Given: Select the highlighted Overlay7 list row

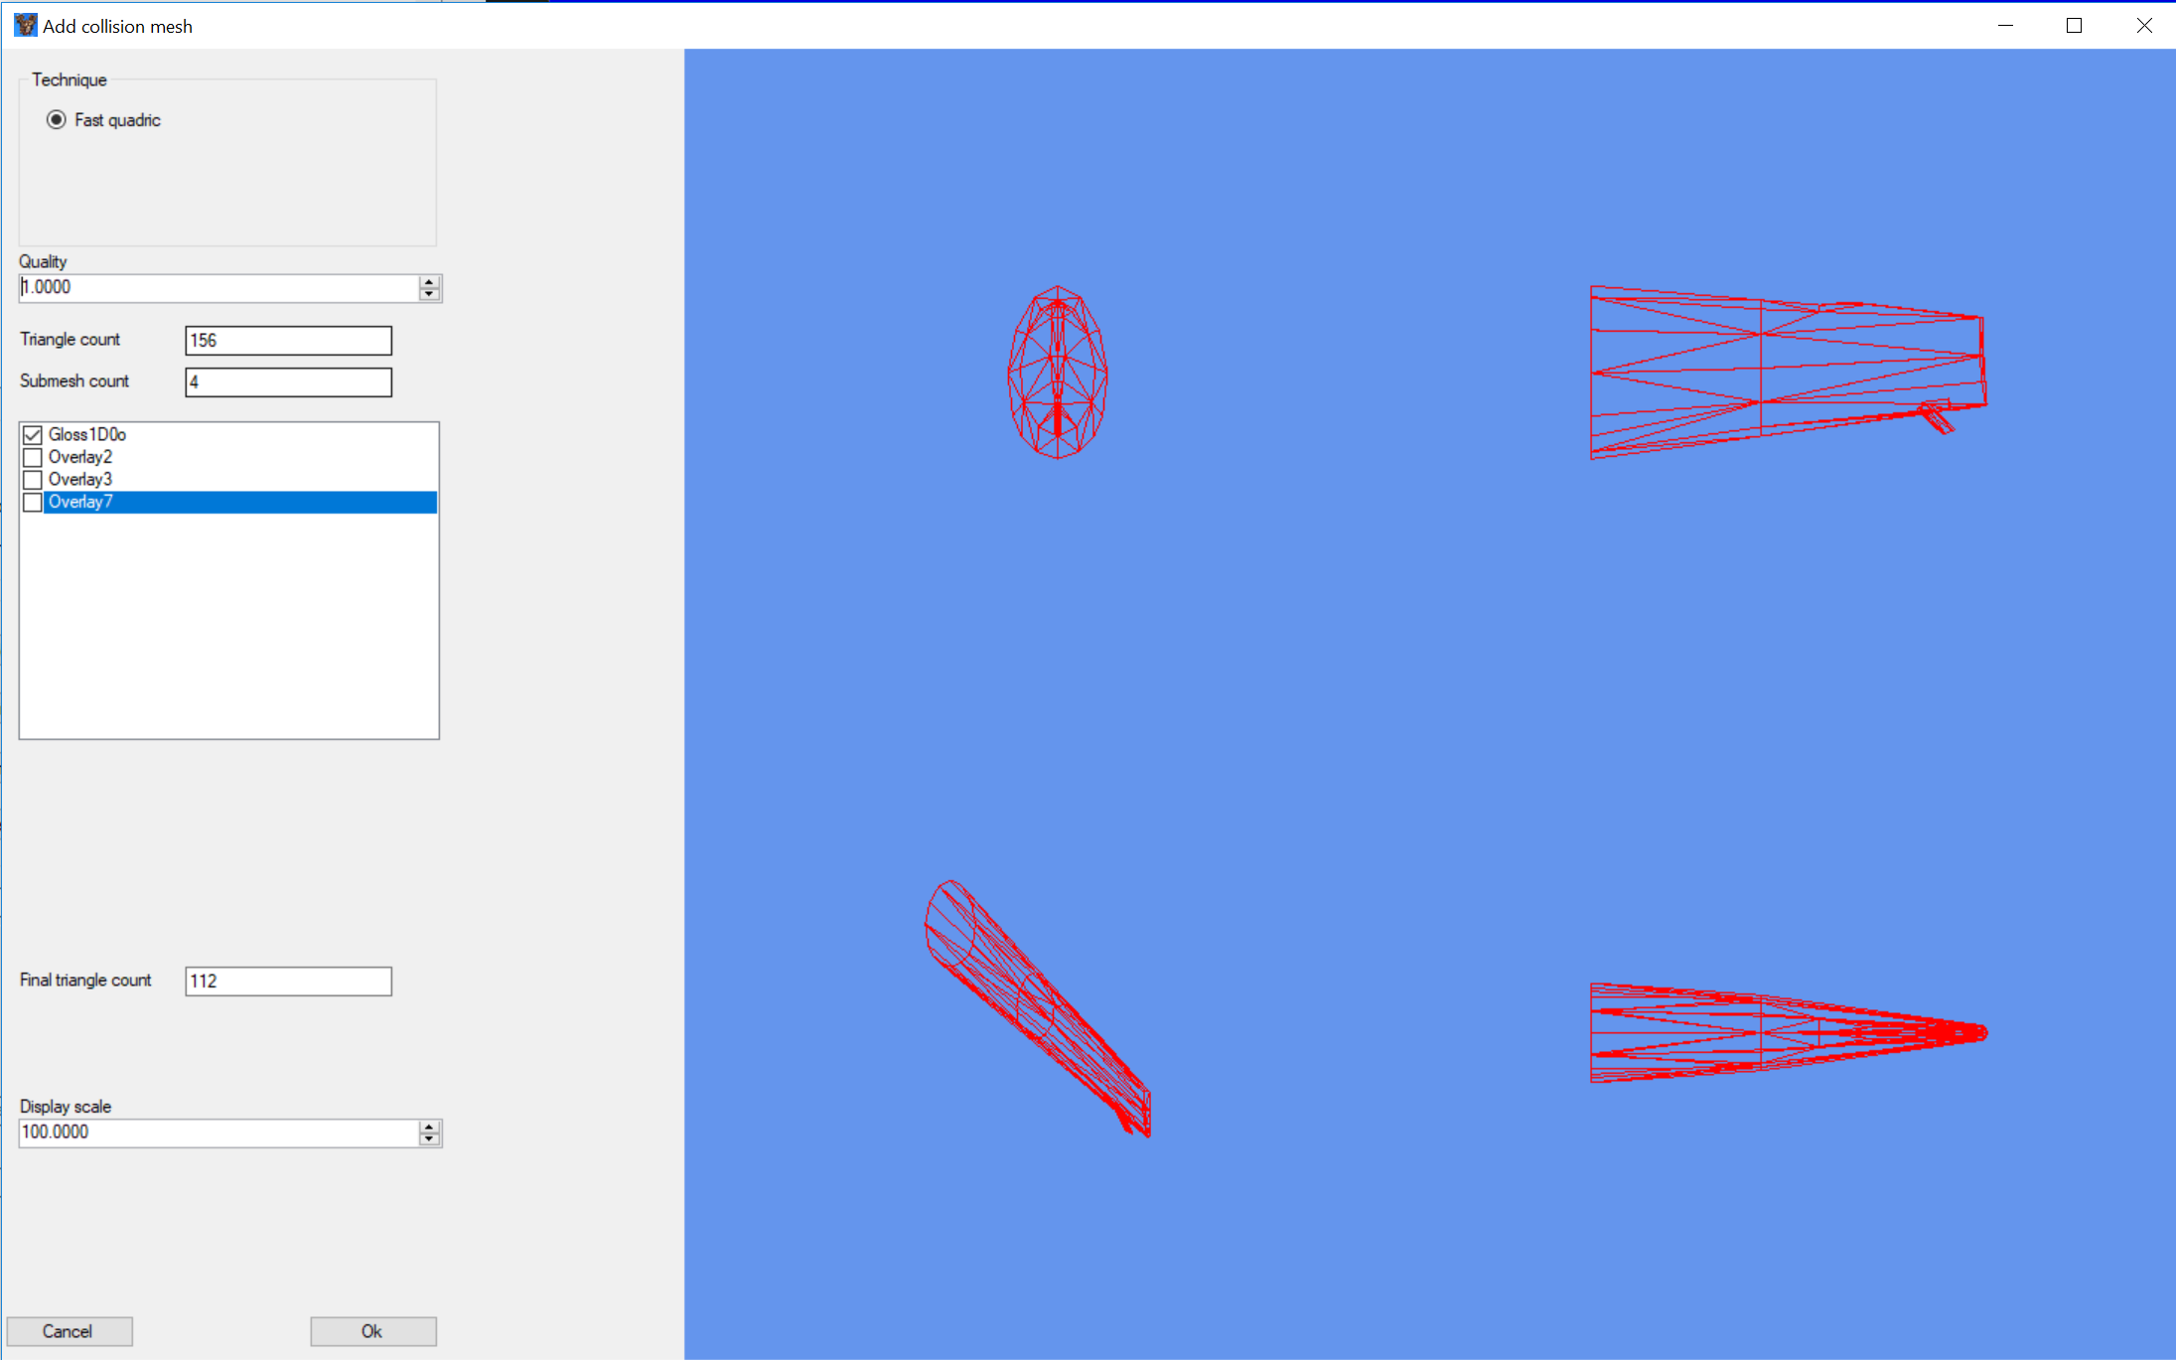Looking at the screenshot, I should [x=240, y=503].
